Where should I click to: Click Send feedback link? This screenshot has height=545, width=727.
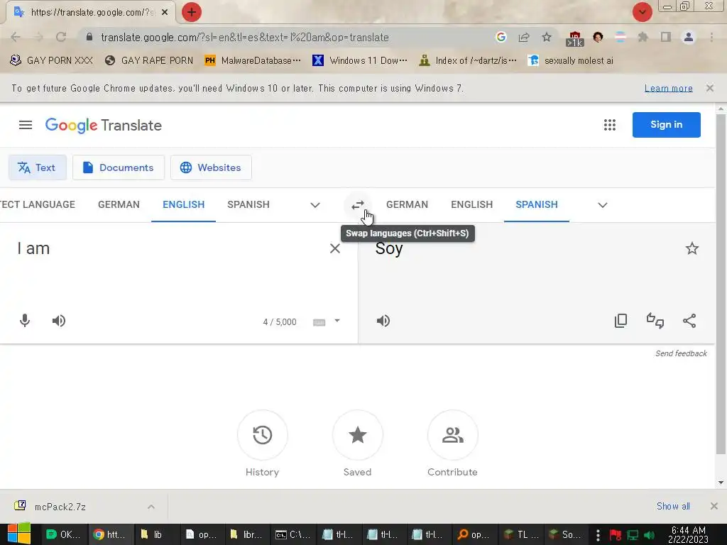[x=681, y=353]
